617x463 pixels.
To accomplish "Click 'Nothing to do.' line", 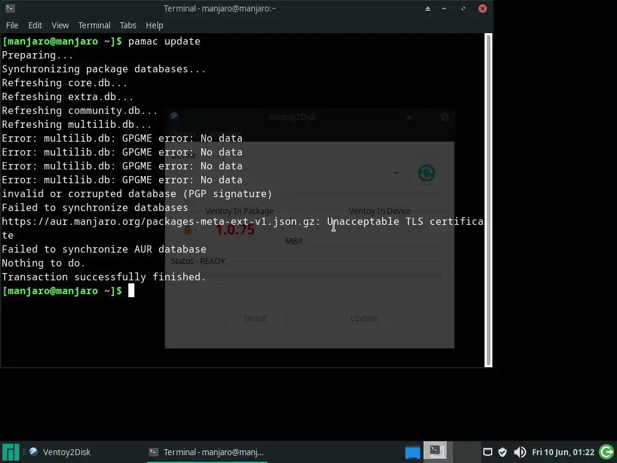I will [43, 263].
